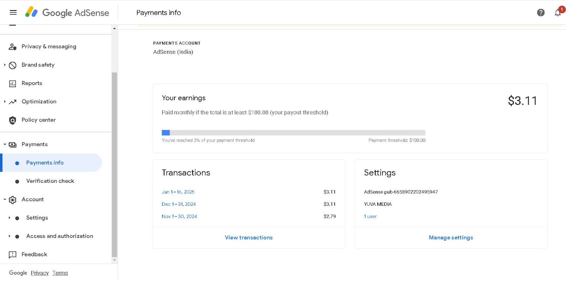Expand the Optimization section arrow

pyautogui.click(x=5, y=102)
